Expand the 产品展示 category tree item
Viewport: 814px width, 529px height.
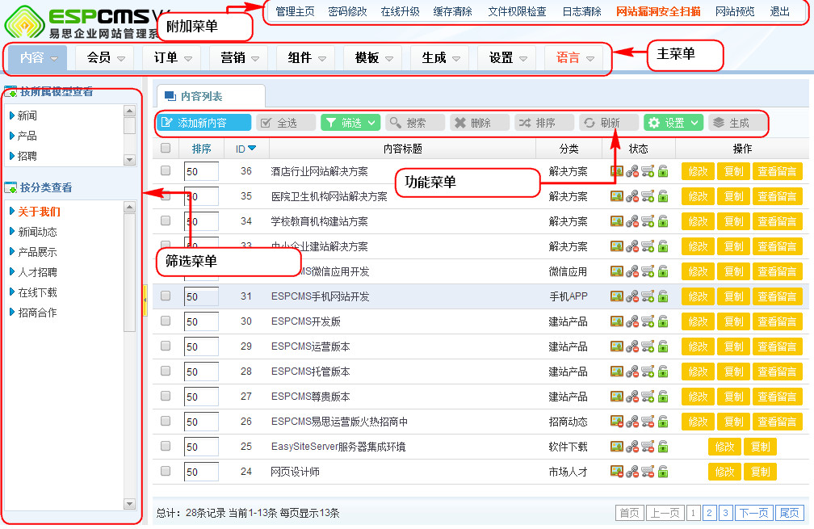point(12,252)
